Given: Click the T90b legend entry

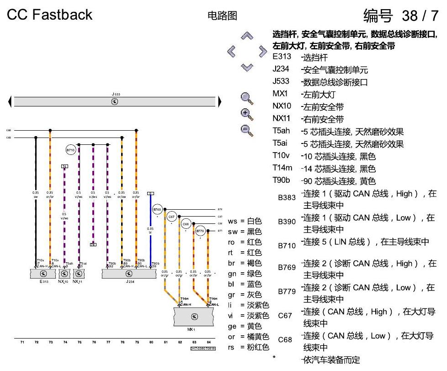Looking at the screenshot, I should (324, 180).
